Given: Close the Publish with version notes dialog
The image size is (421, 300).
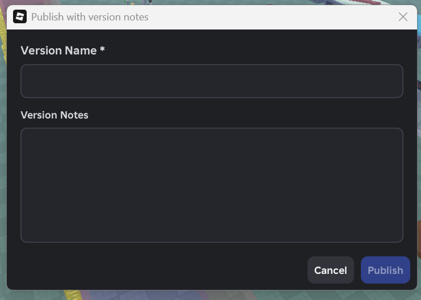Looking at the screenshot, I should point(403,17).
